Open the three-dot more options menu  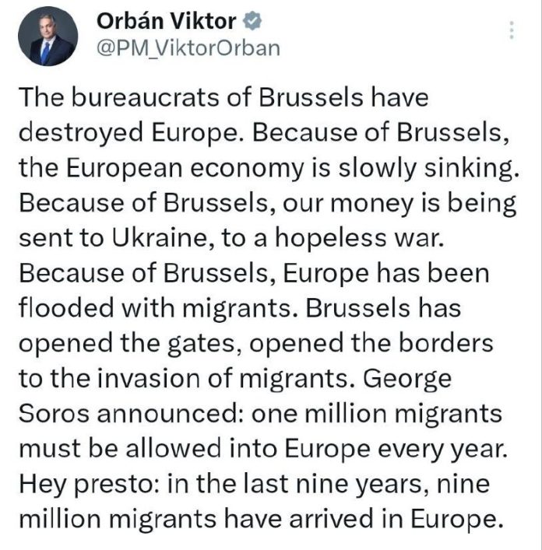(512, 30)
